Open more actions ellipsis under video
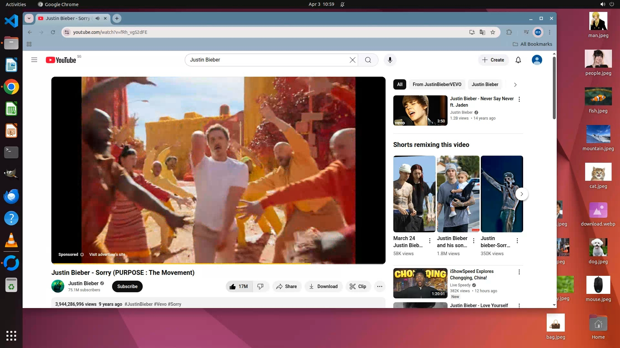Viewport: 620px width, 348px height. pos(379,286)
